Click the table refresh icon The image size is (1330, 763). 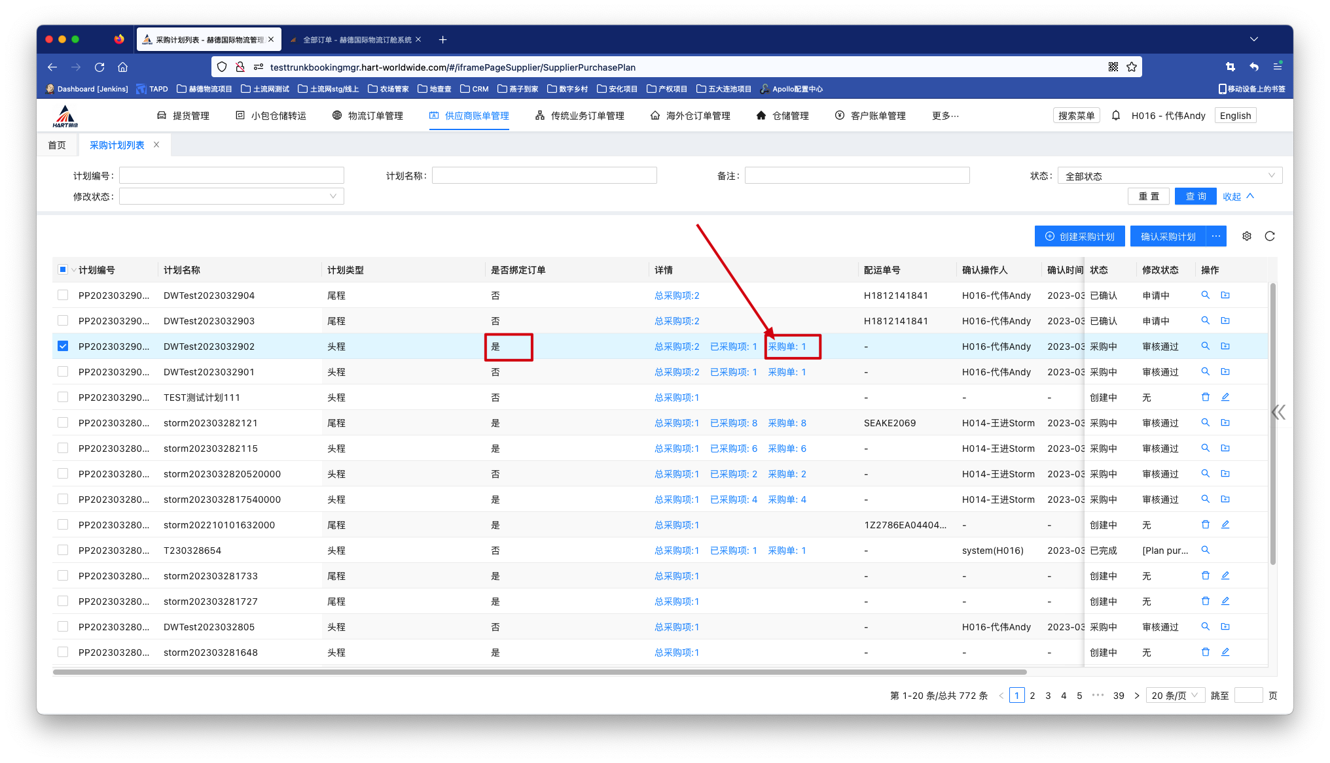click(x=1270, y=236)
